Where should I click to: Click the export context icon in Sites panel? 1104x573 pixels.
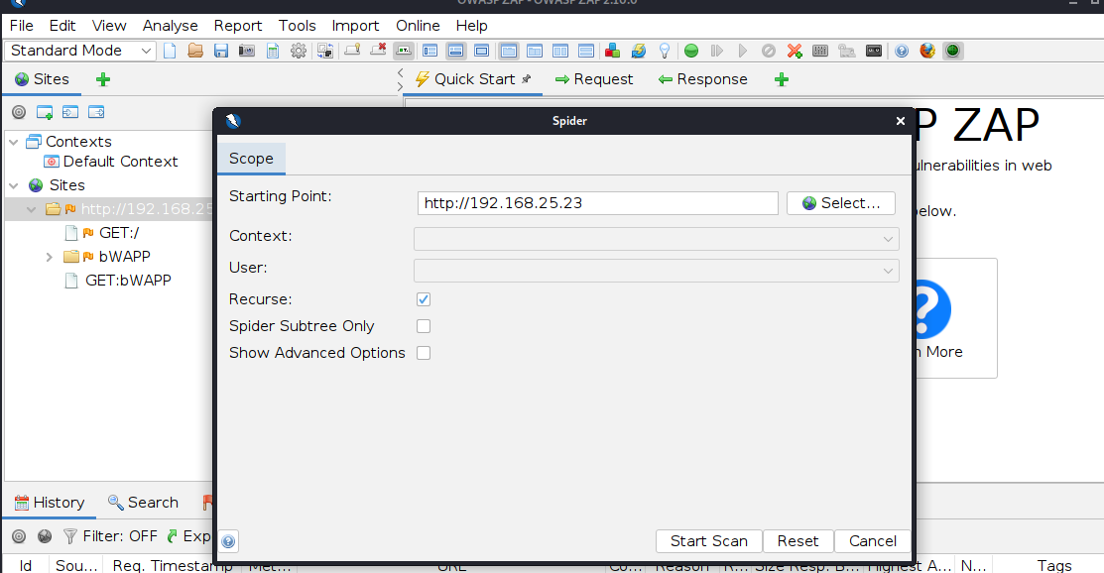96,112
